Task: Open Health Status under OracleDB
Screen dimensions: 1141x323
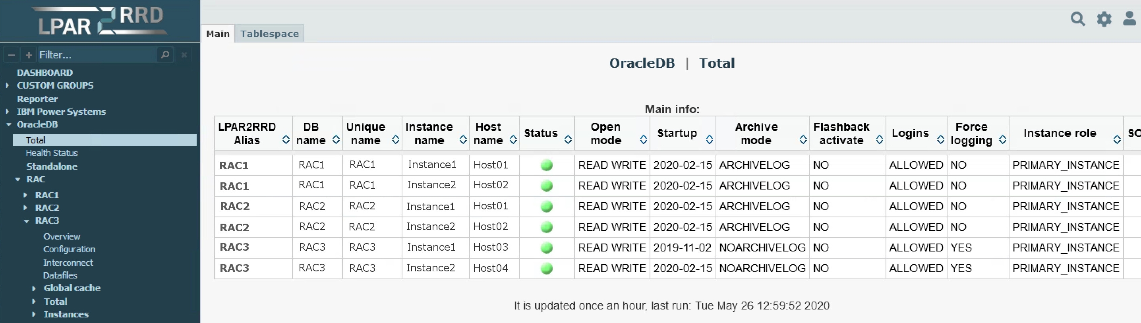Action: 52,153
